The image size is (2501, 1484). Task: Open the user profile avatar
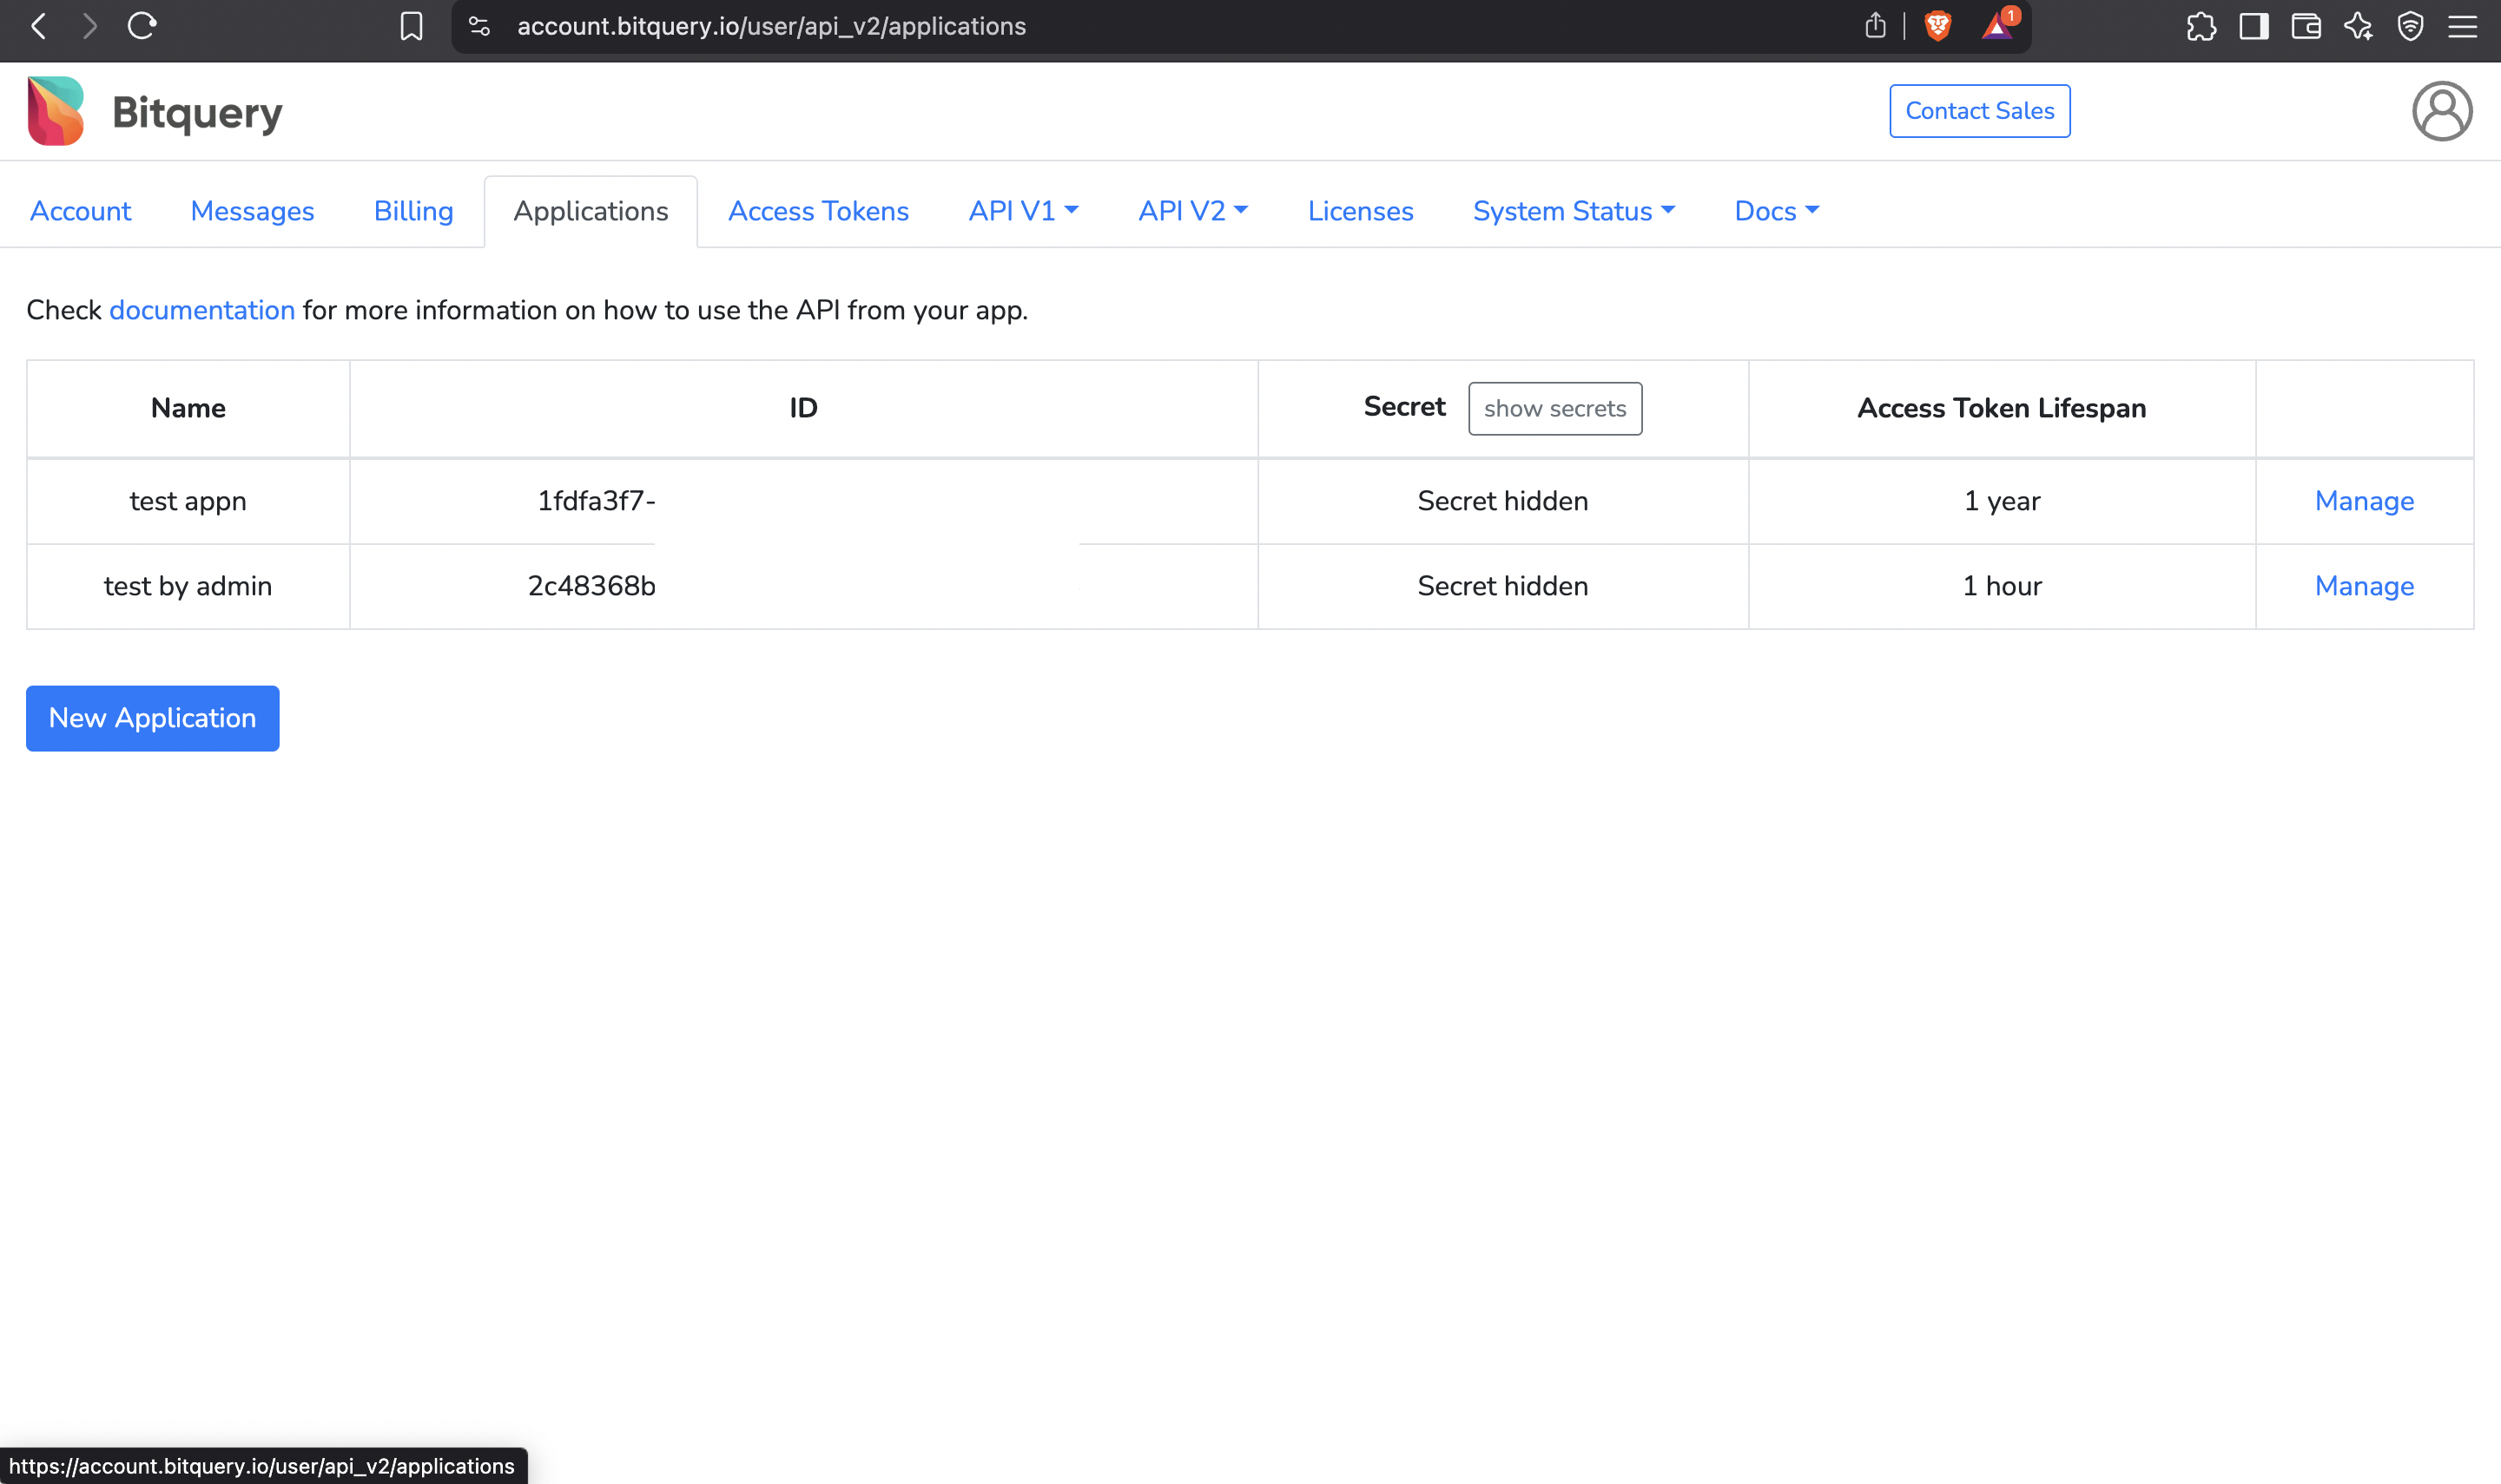click(2442, 111)
